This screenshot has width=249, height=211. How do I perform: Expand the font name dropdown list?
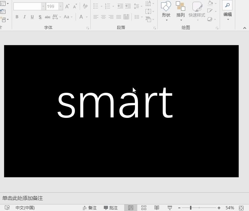43,6
